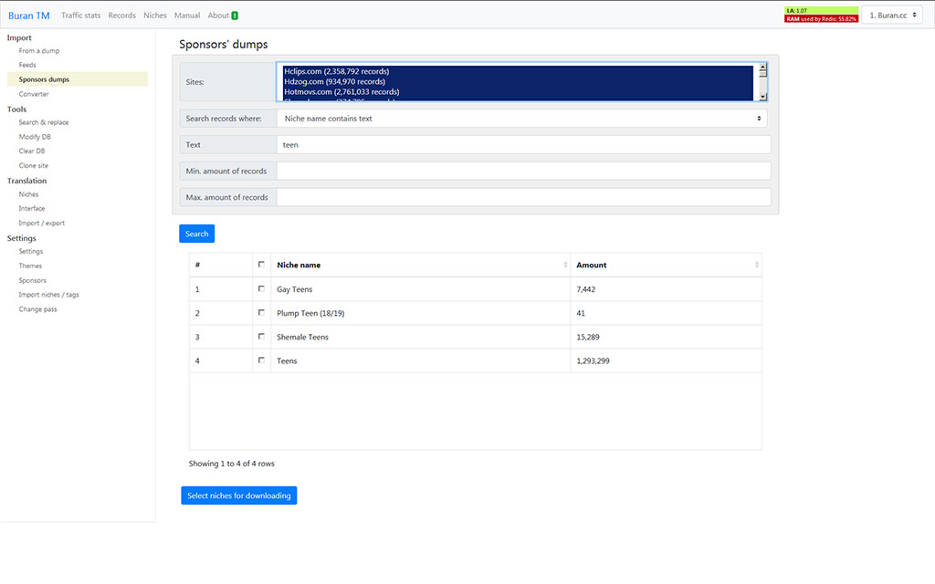Click the sites list scrollbar
The image size is (935, 584).
(762, 82)
